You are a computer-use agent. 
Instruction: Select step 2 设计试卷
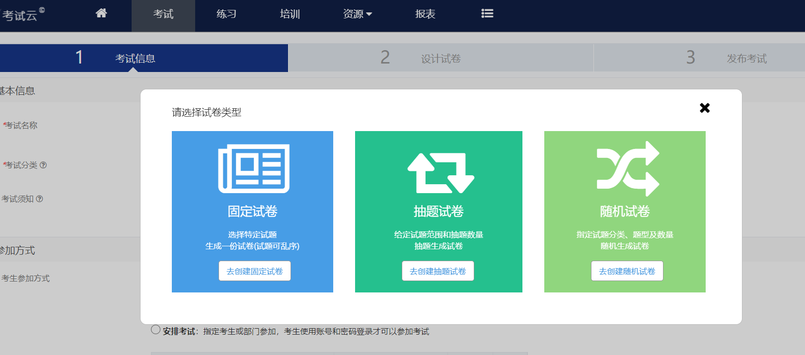440,59
